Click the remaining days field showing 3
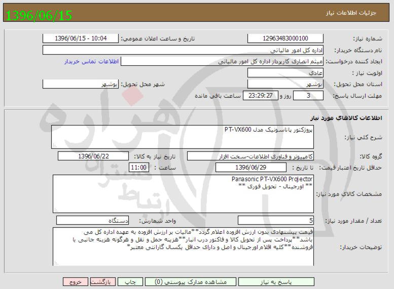This screenshot has height=289, width=394. [308, 96]
